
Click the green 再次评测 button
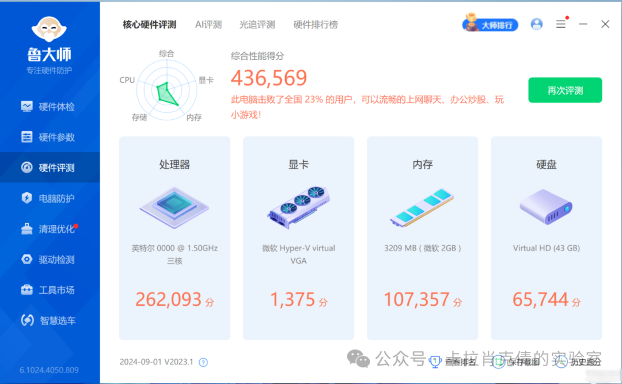(564, 90)
